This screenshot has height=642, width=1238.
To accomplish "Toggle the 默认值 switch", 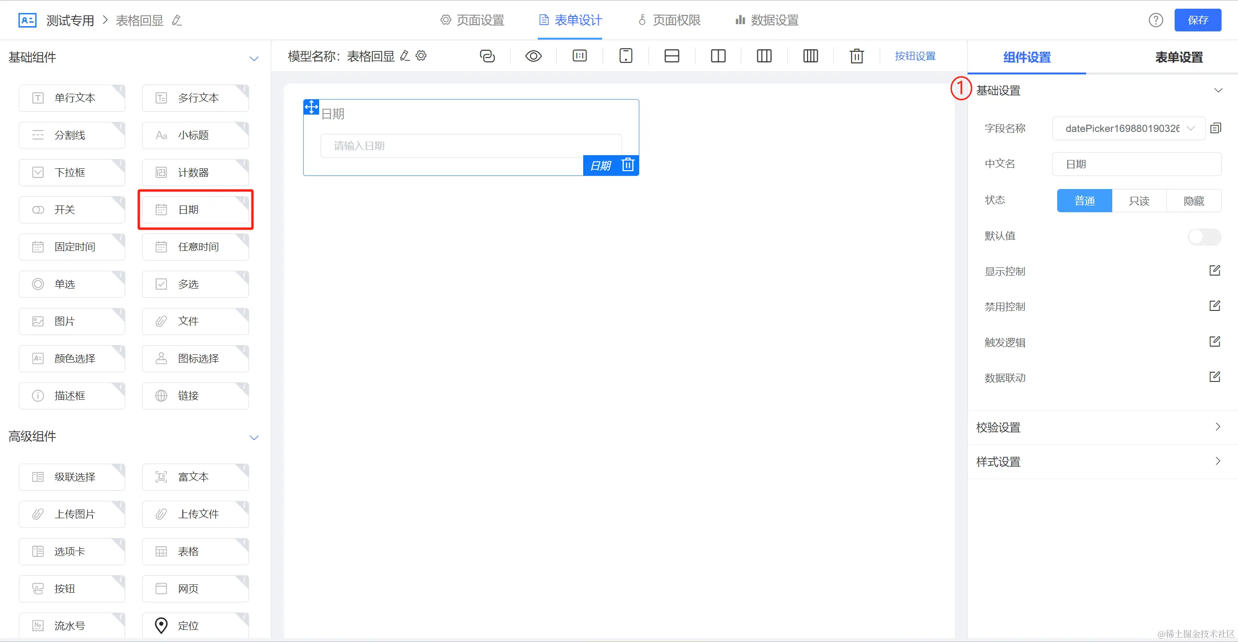I will tap(1204, 236).
